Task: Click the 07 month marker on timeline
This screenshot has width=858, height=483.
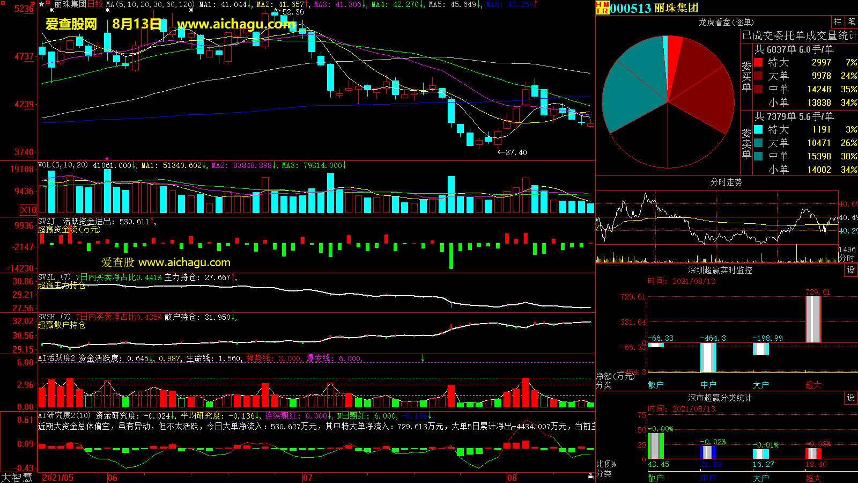Action: (308, 478)
